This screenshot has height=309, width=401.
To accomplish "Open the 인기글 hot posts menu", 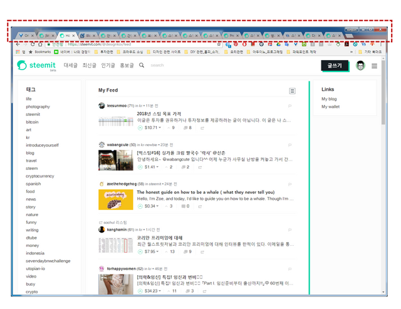I will [x=108, y=65].
